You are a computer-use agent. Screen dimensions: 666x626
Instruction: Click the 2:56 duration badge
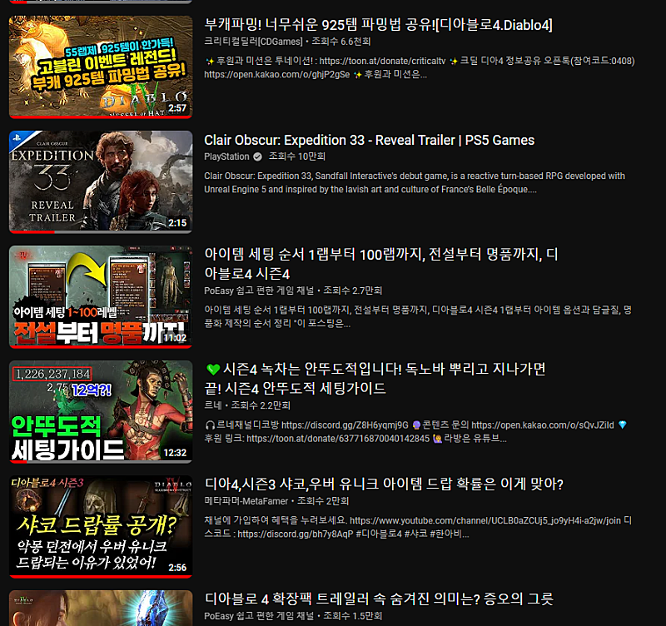tap(177, 568)
